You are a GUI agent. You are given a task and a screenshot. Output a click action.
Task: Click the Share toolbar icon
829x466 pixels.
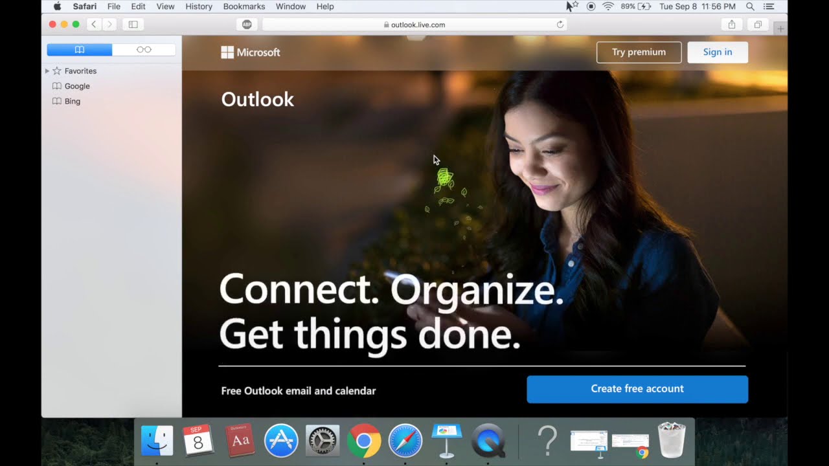(731, 25)
